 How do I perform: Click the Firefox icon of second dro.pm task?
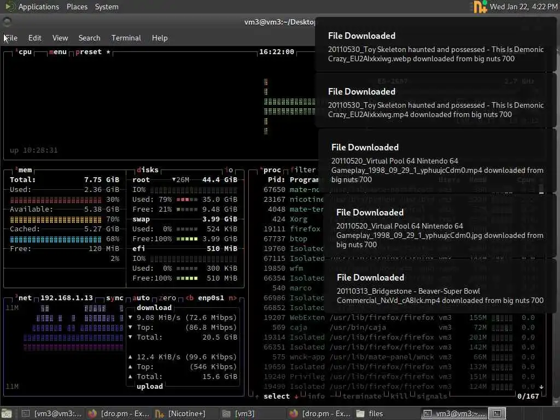(x=294, y=413)
